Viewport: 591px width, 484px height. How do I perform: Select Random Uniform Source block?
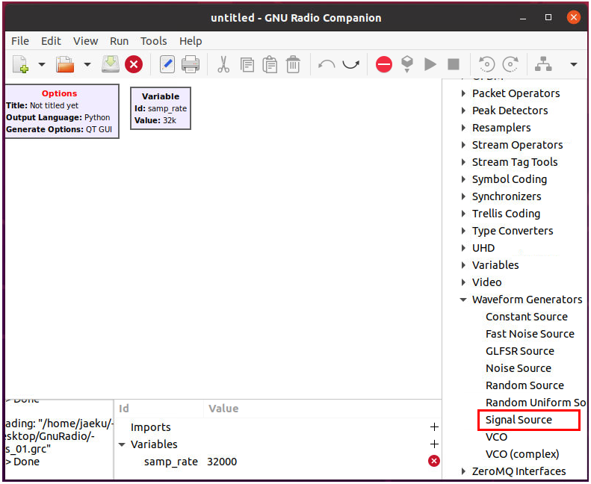tap(536, 403)
